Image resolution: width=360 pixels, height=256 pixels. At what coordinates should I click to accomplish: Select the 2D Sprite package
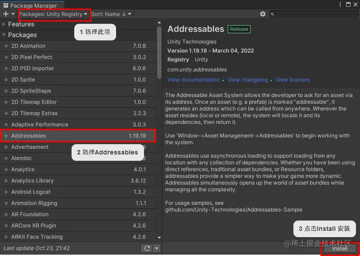click(x=78, y=80)
